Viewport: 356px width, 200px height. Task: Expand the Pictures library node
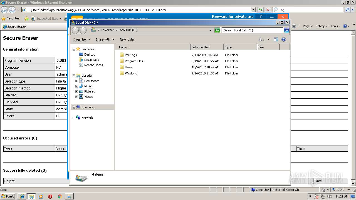pos(76,91)
